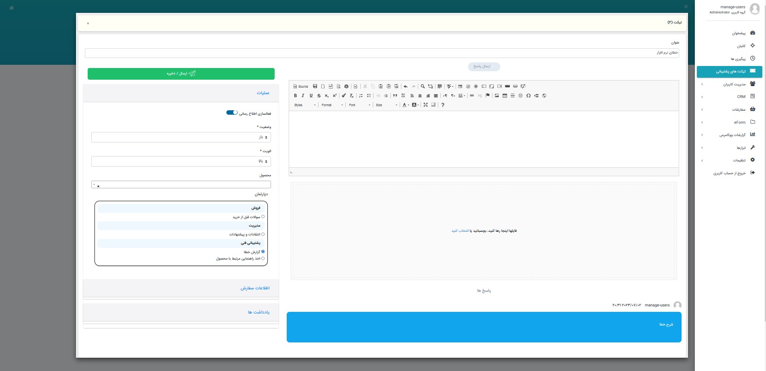Click the undo arrow in the editor
This screenshot has height=371, width=766.
405,87
